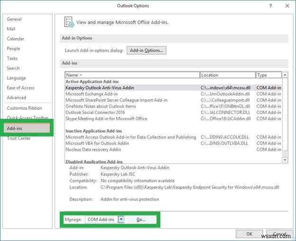Click the C:\...IALCONNECTOR.DLL location cell
This screenshot has width=296, height=241.
225,112
